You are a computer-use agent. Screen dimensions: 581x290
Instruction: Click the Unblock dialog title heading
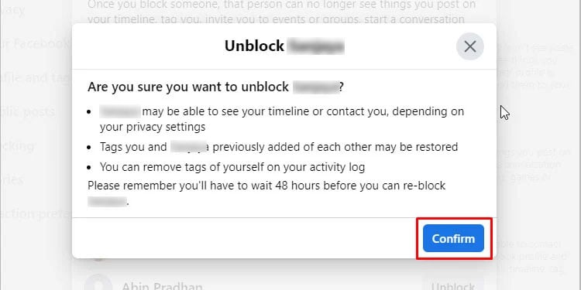pyautogui.click(x=284, y=46)
